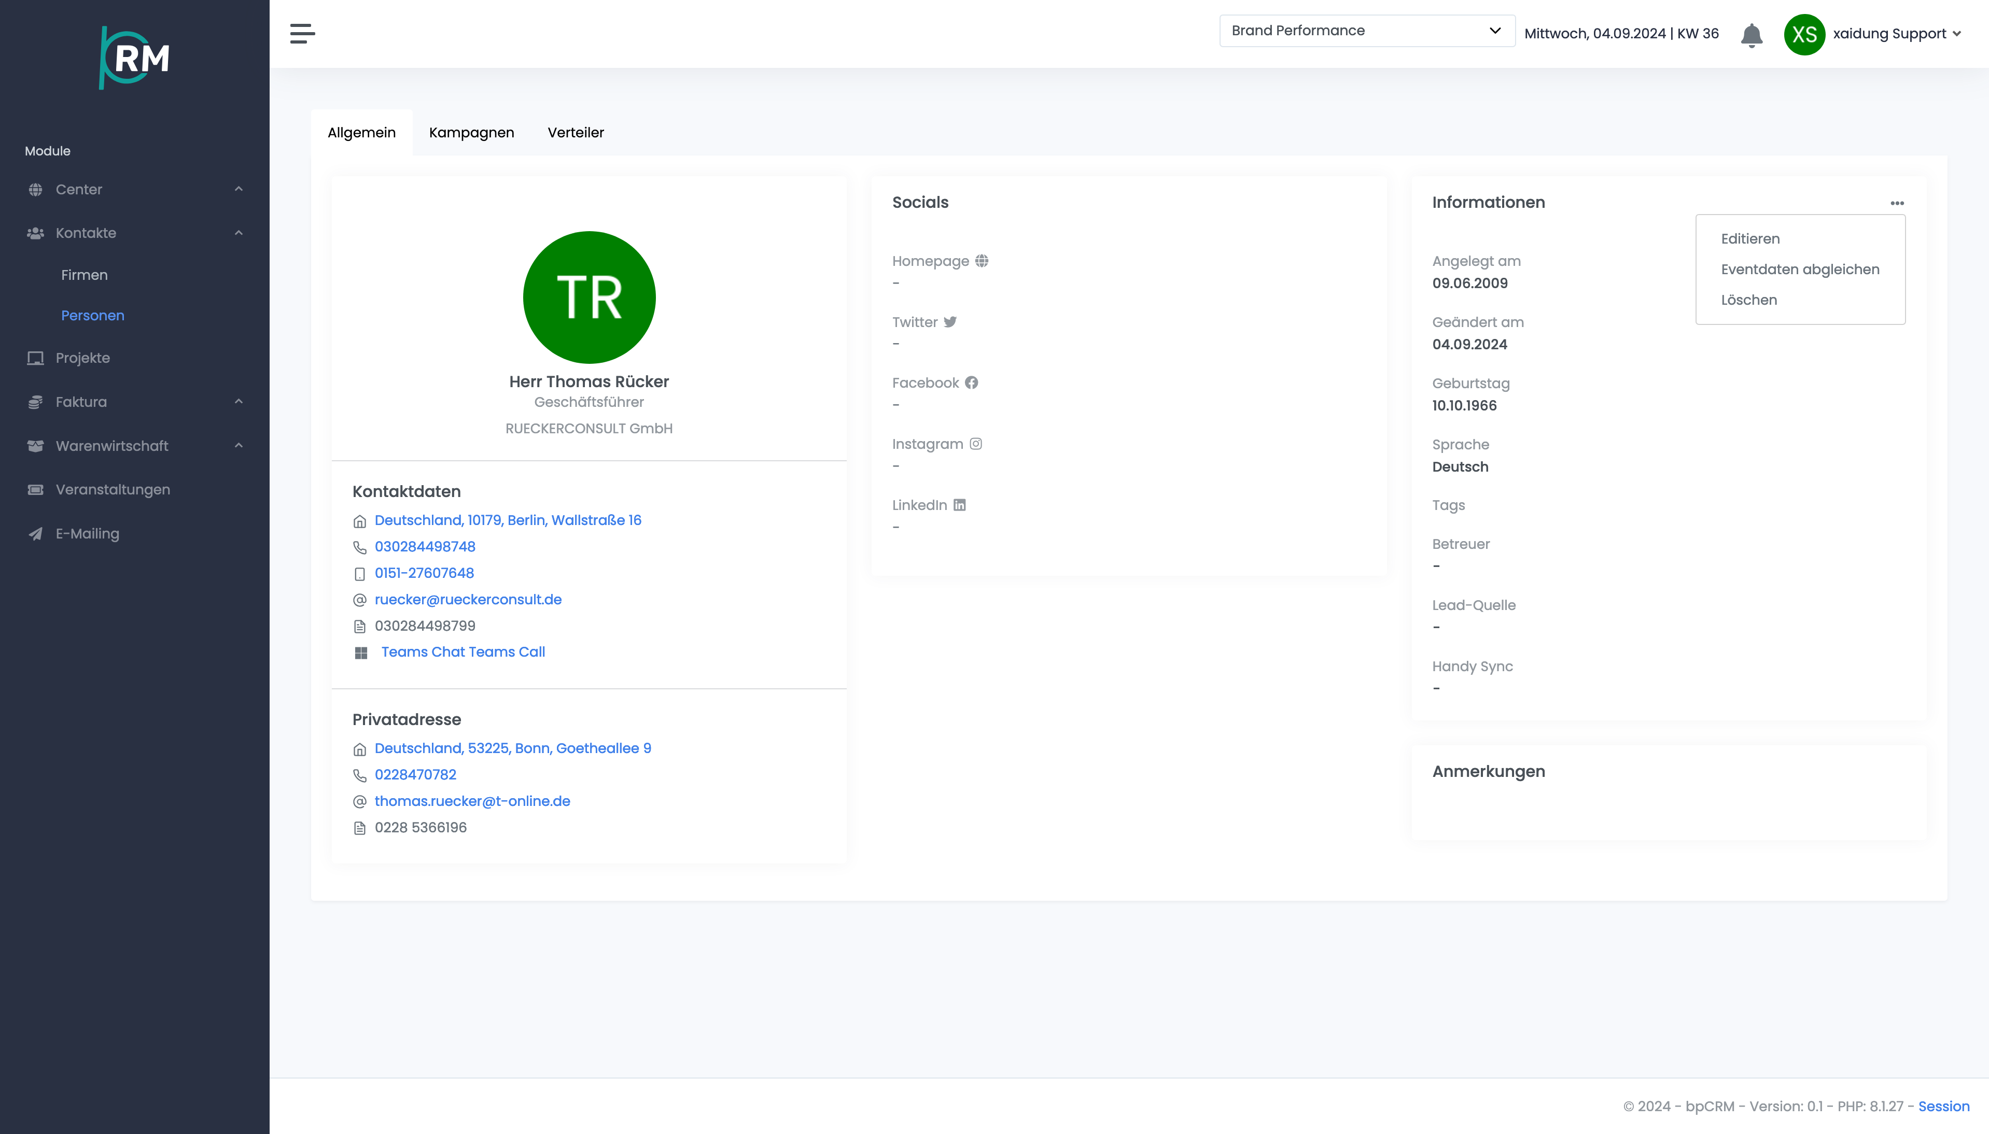Collapse the Kontakte module chevron
Screen dimensions: 1989x1134
pyautogui.click(x=239, y=233)
